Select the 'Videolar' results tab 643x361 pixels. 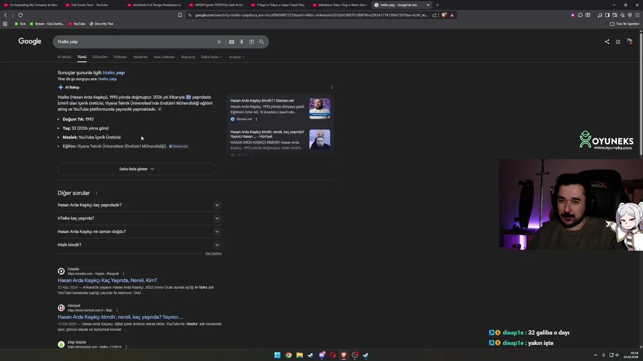(x=120, y=57)
